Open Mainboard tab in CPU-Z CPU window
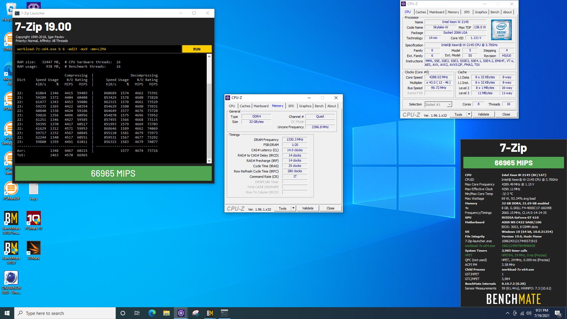The image size is (567, 319). (x=436, y=12)
